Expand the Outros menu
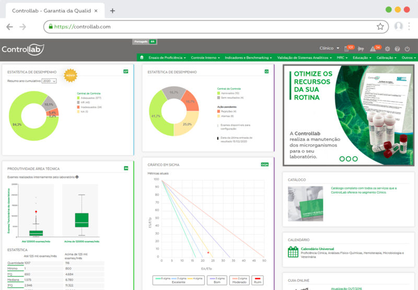The width and height of the screenshot is (418, 290). pyautogui.click(x=409, y=58)
